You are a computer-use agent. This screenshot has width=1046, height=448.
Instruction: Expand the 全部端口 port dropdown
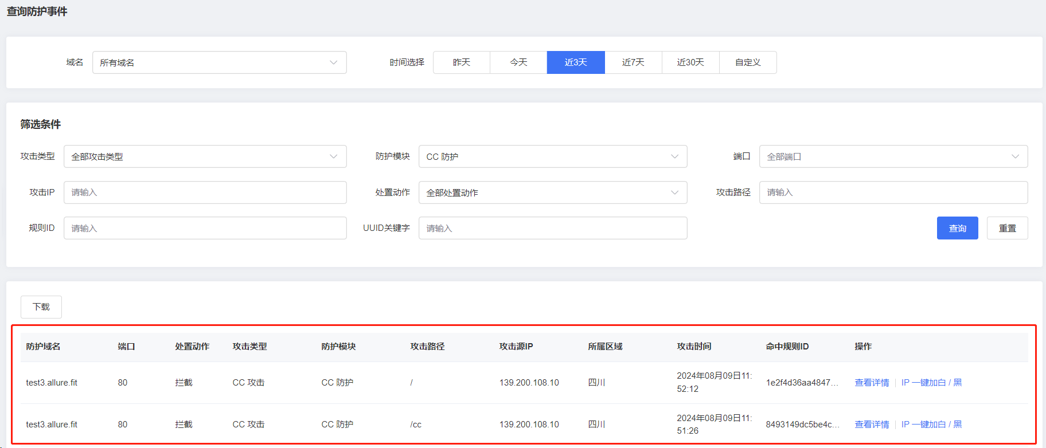coord(893,156)
